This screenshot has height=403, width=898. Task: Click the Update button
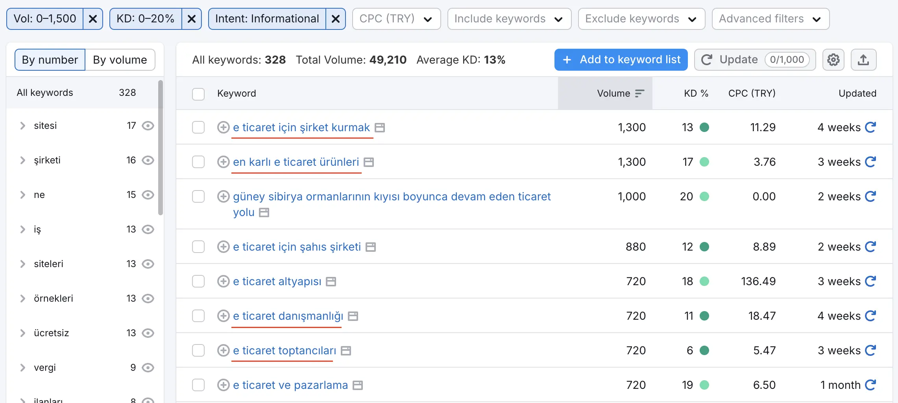tap(755, 60)
